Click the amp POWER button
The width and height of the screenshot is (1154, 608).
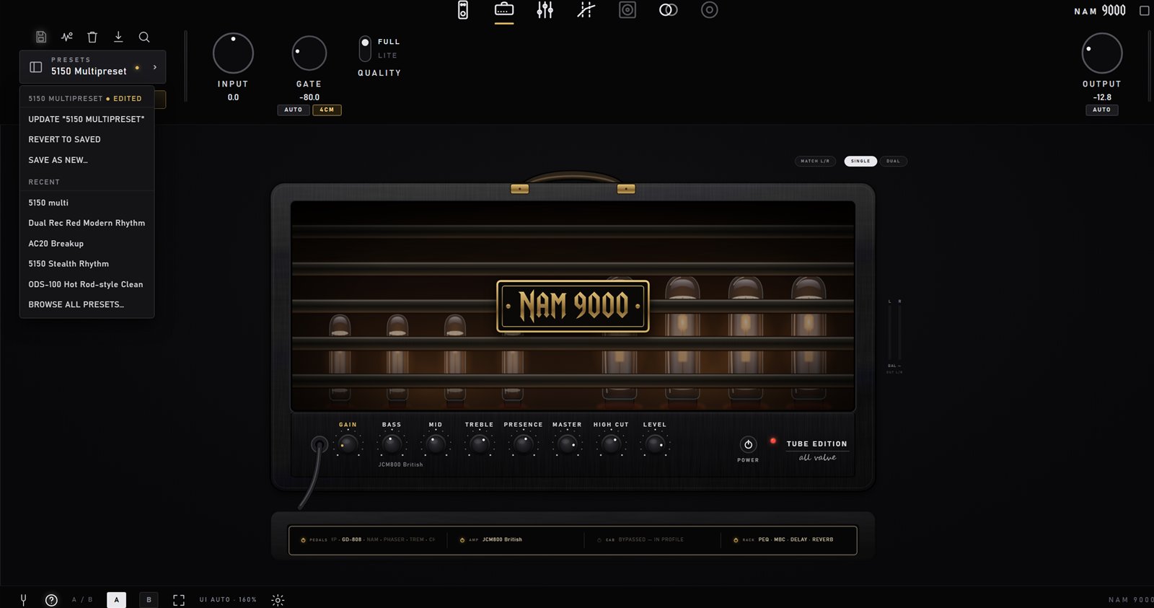tap(748, 444)
